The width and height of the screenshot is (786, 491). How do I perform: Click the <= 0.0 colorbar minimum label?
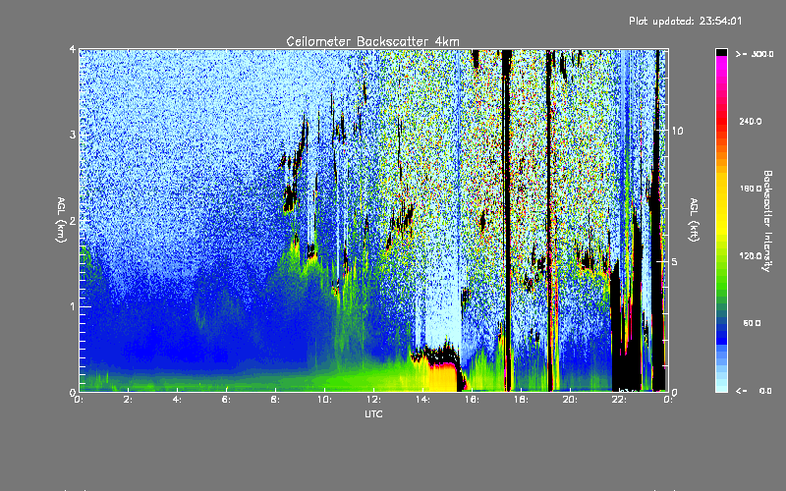click(754, 391)
